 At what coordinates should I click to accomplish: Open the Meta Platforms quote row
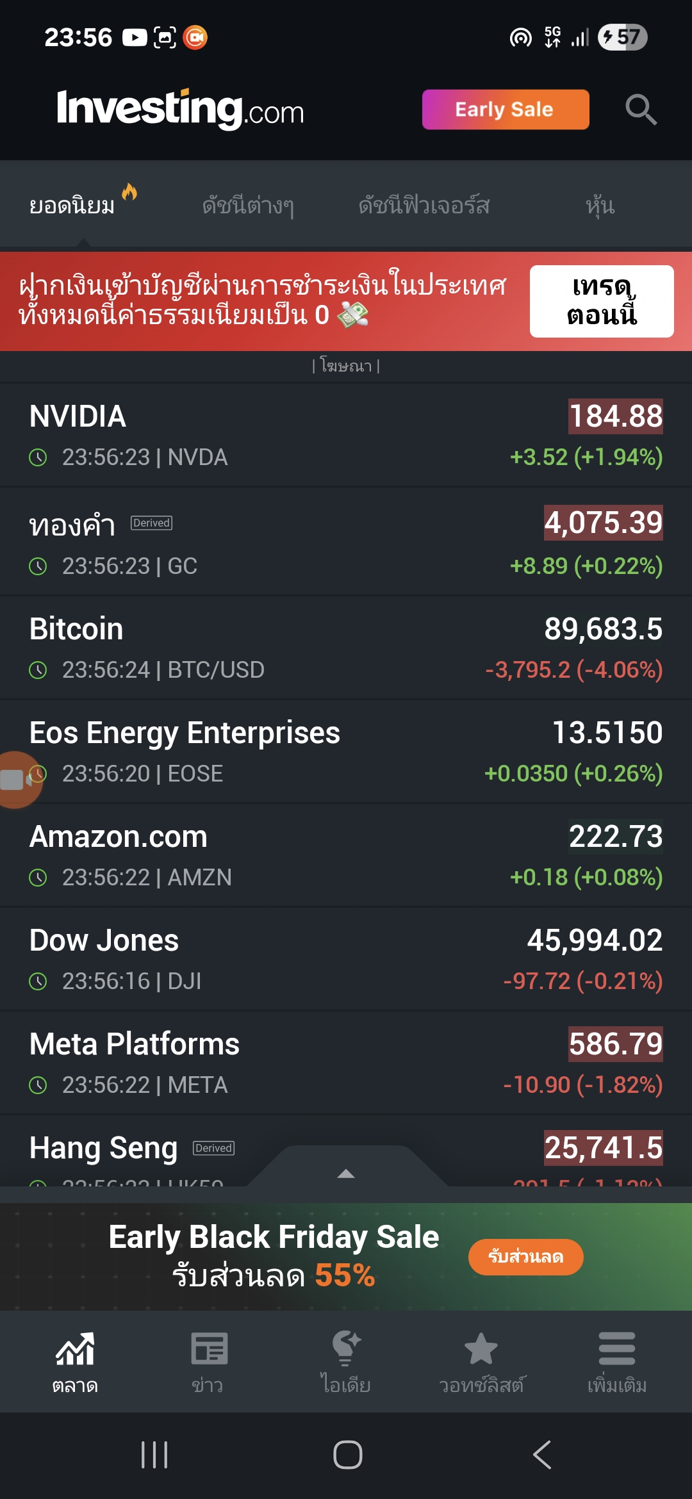point(346,1063)
